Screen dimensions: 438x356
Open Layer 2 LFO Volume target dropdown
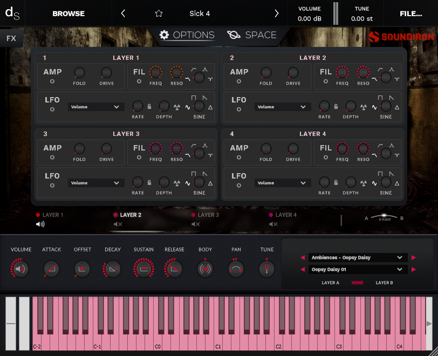(283, 107)
